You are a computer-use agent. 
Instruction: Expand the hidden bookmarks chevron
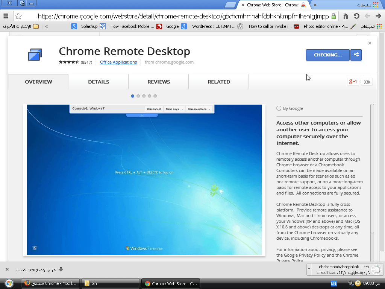[47, 26]
